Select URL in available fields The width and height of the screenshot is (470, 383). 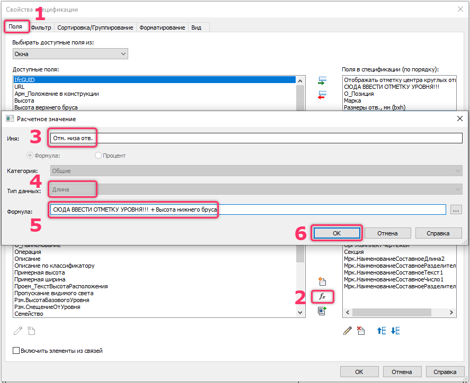[155, 87]
